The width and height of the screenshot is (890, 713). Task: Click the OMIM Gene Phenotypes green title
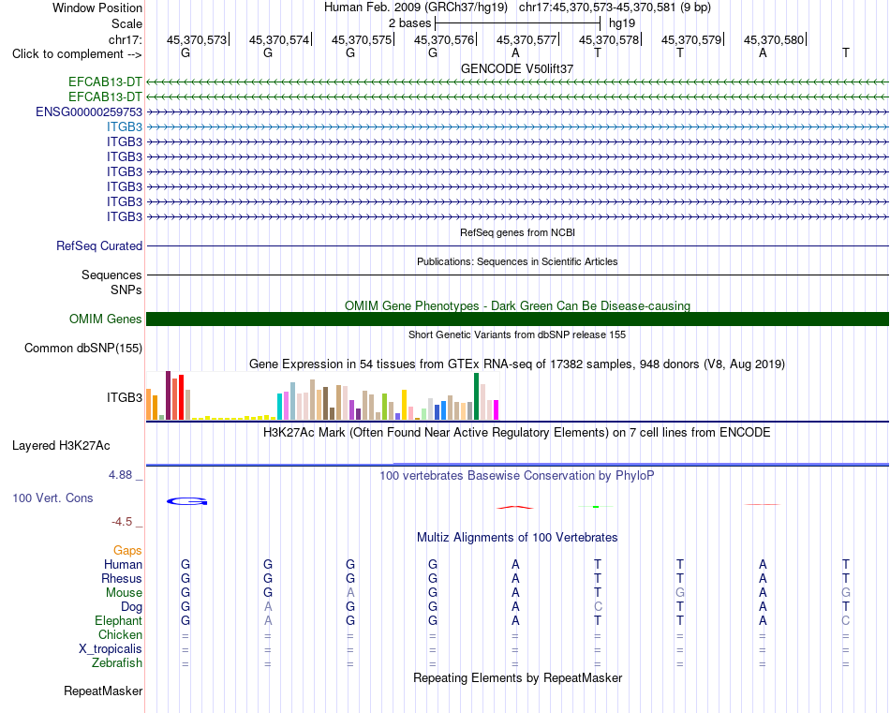(517, 306)
